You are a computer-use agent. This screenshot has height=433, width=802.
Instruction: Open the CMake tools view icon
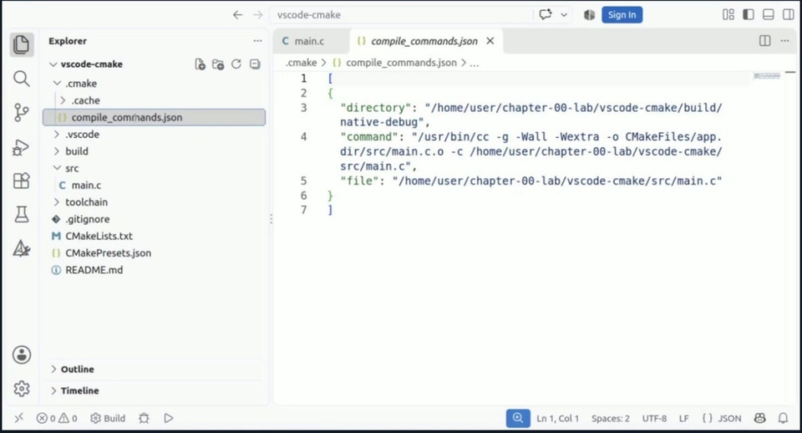pos(22,248)
